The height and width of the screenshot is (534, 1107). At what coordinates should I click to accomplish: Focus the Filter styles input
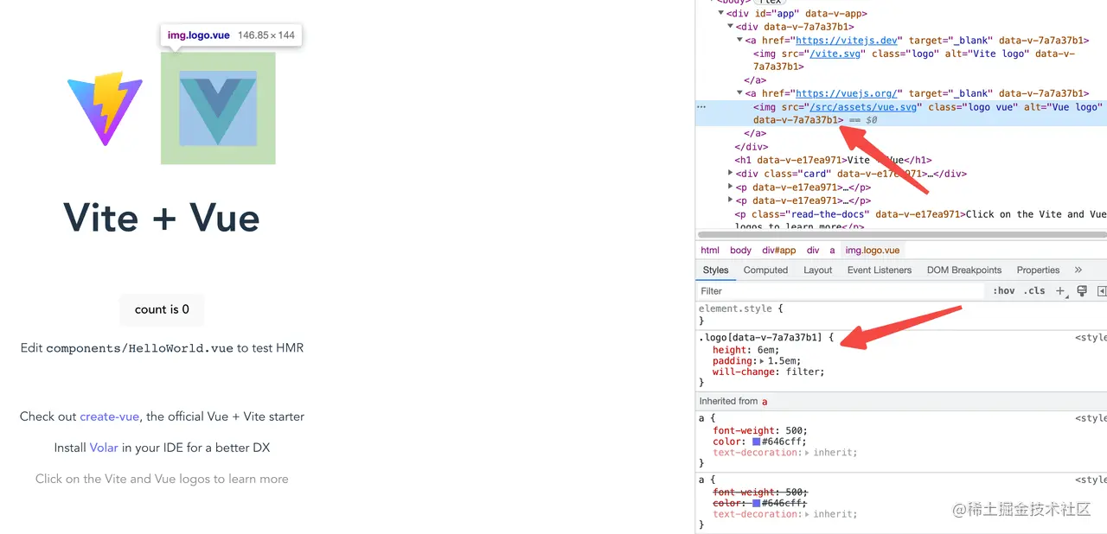(x=839, y=291)
